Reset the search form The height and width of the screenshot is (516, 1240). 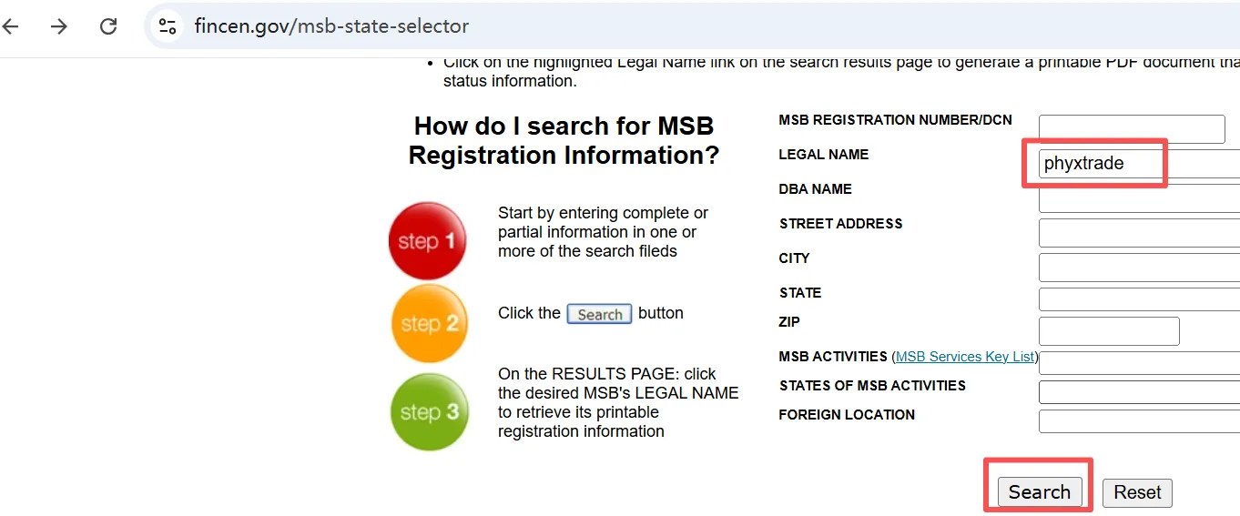[x=1137, y=492]
